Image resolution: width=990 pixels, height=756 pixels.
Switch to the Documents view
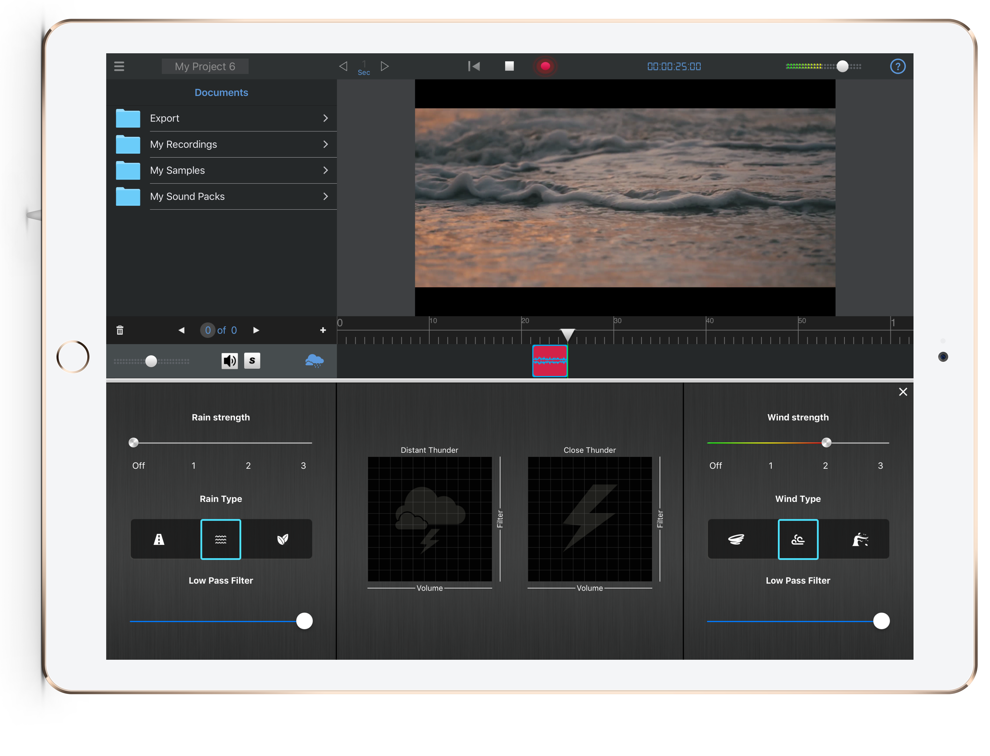(221, 92)
